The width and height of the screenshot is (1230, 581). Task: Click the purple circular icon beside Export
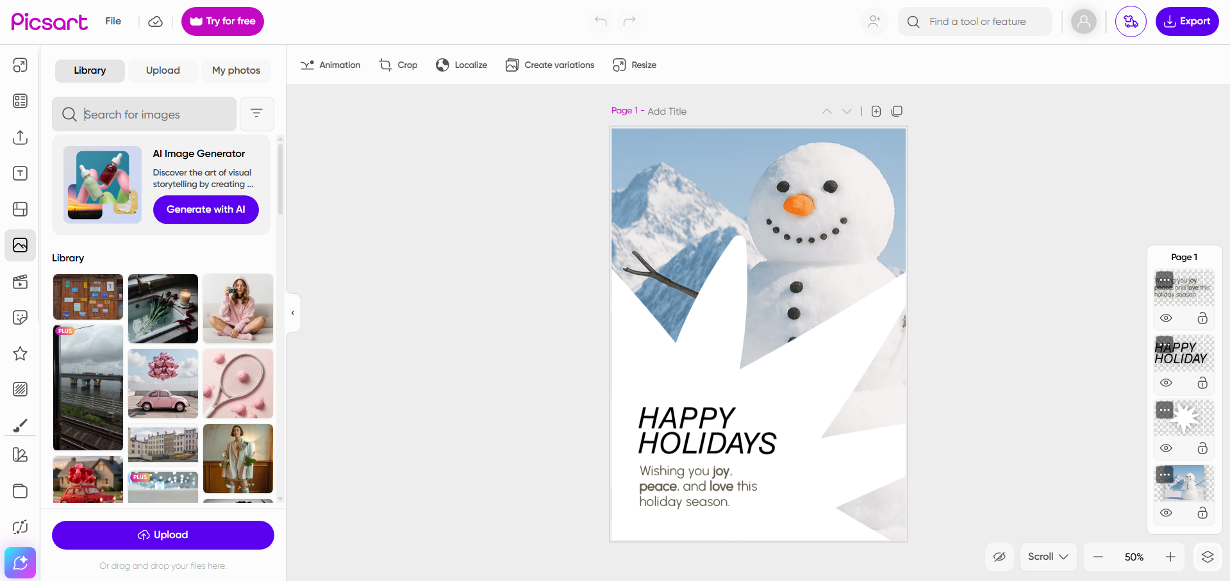pos(1131,22)
